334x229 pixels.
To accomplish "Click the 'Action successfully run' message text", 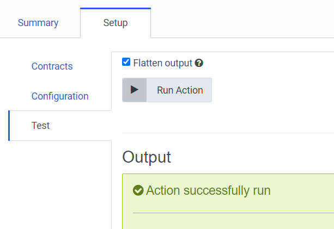I will click(208, 190).
